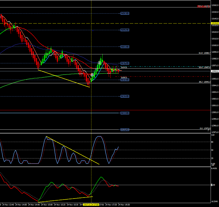Click the 13112.0 price axis value
Screen dimensions: 219x207
[x=215, y=39]
